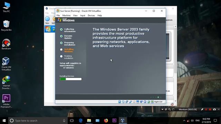The height and width of the screenshot is (124, 221).
Task: Click the shared folders icon in VM status bar
Action: (134, 102)
